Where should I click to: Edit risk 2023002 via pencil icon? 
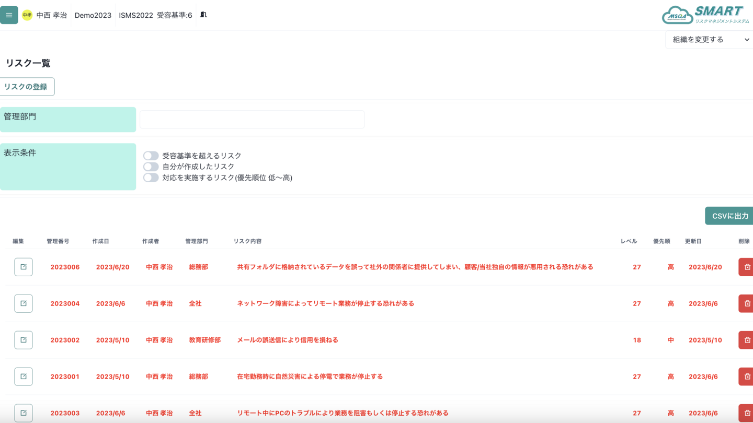tap(24, 340)
